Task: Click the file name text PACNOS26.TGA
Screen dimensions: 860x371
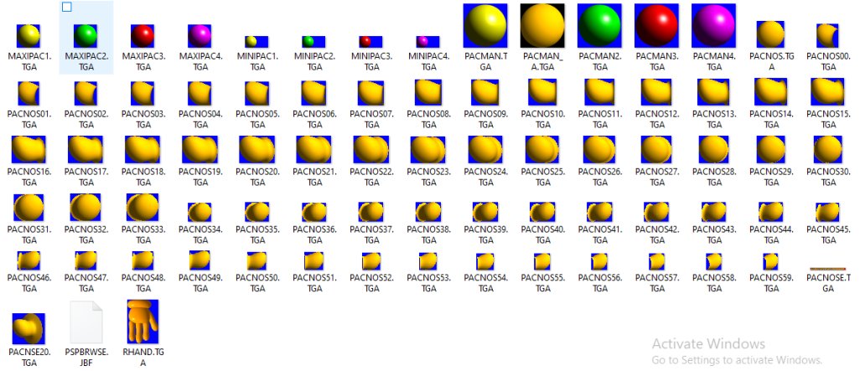Action: click(600, 177)
